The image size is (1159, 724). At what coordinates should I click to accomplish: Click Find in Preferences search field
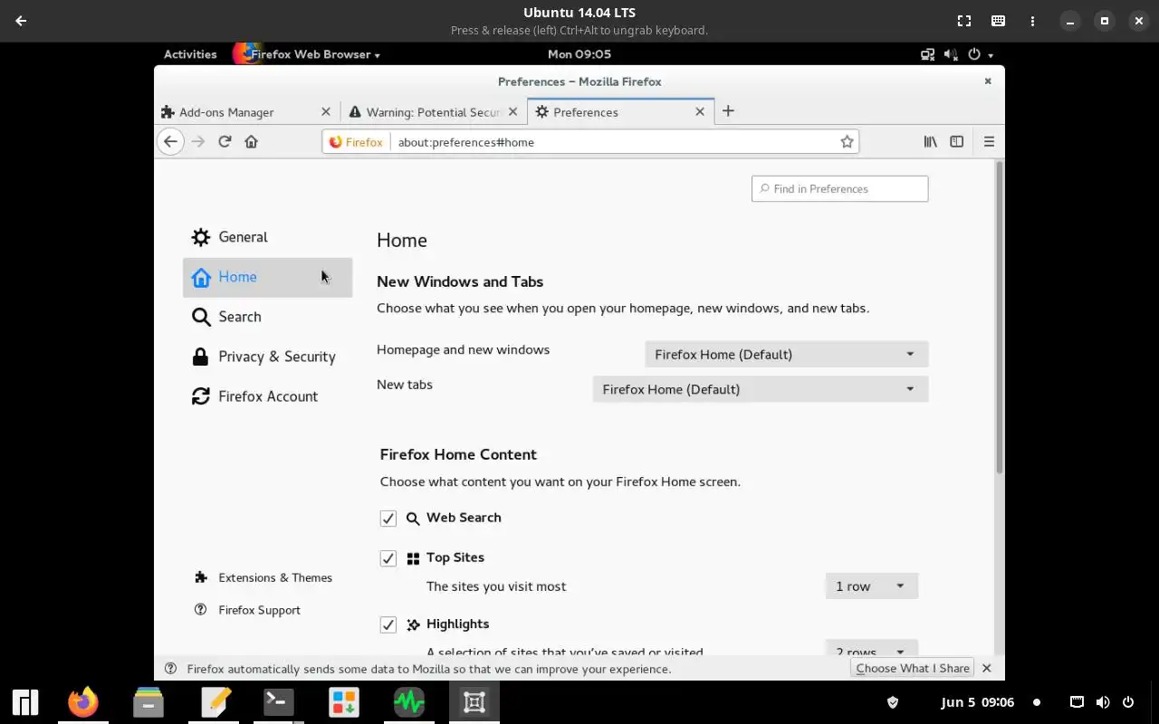[x=839, y=188]
